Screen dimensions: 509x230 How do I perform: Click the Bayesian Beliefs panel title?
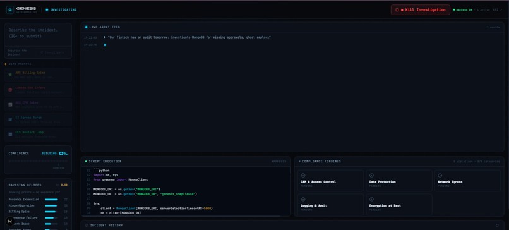pos(25,185)
